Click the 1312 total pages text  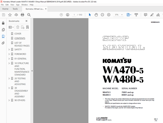pyautogui.click(x=80, y=15)
